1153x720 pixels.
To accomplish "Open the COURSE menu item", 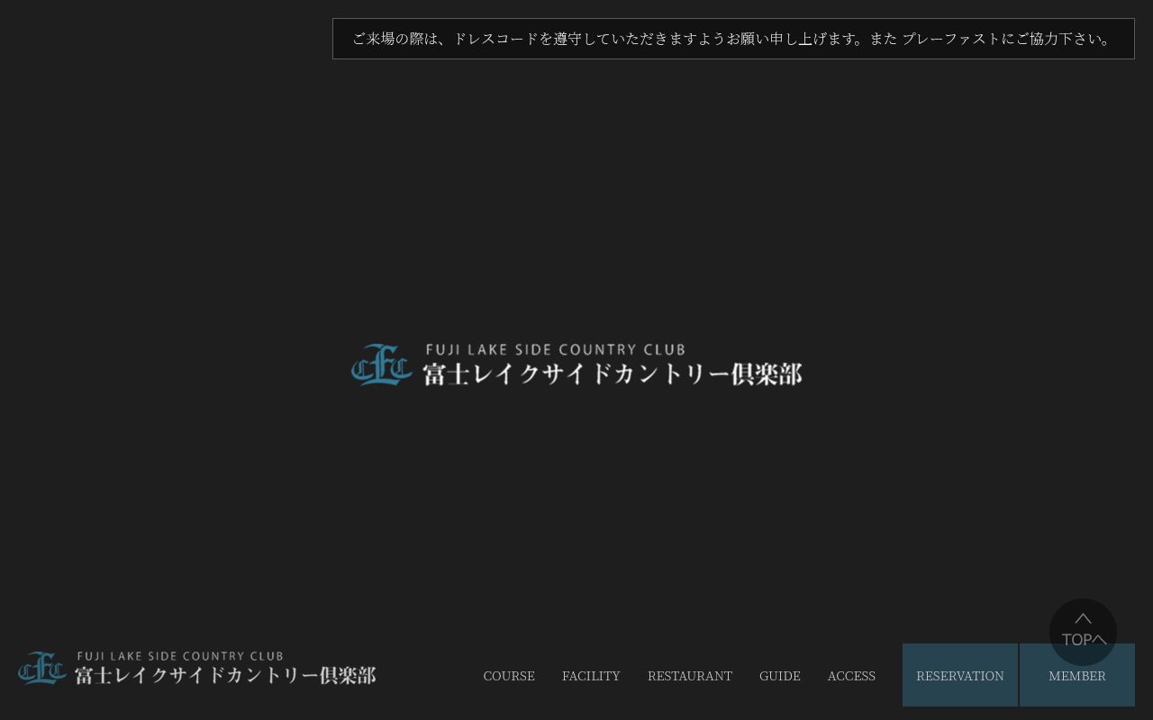I will 509,676.
